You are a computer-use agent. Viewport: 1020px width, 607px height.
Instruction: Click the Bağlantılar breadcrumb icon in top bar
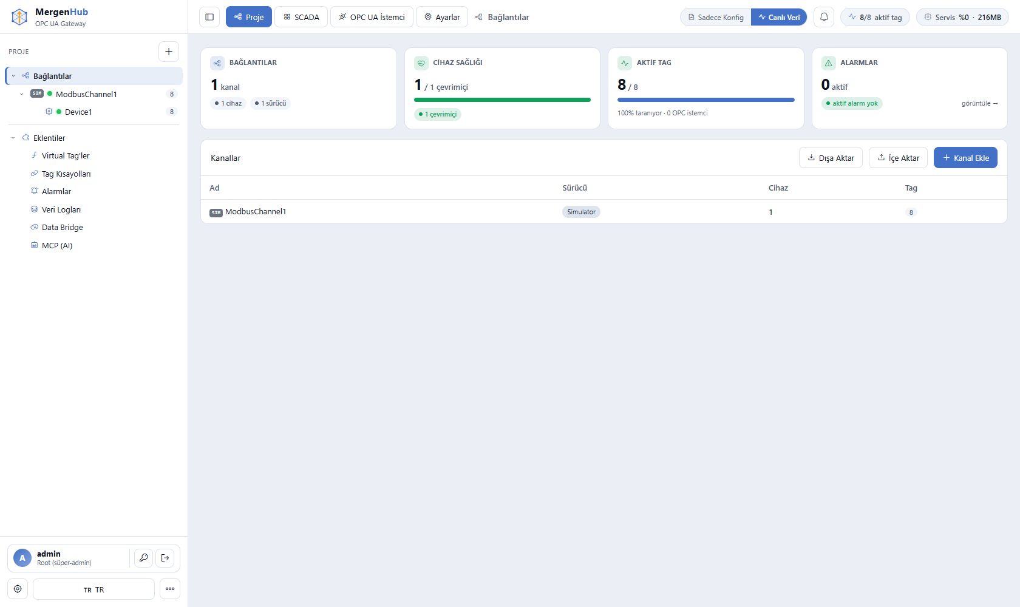pos(478,17)
